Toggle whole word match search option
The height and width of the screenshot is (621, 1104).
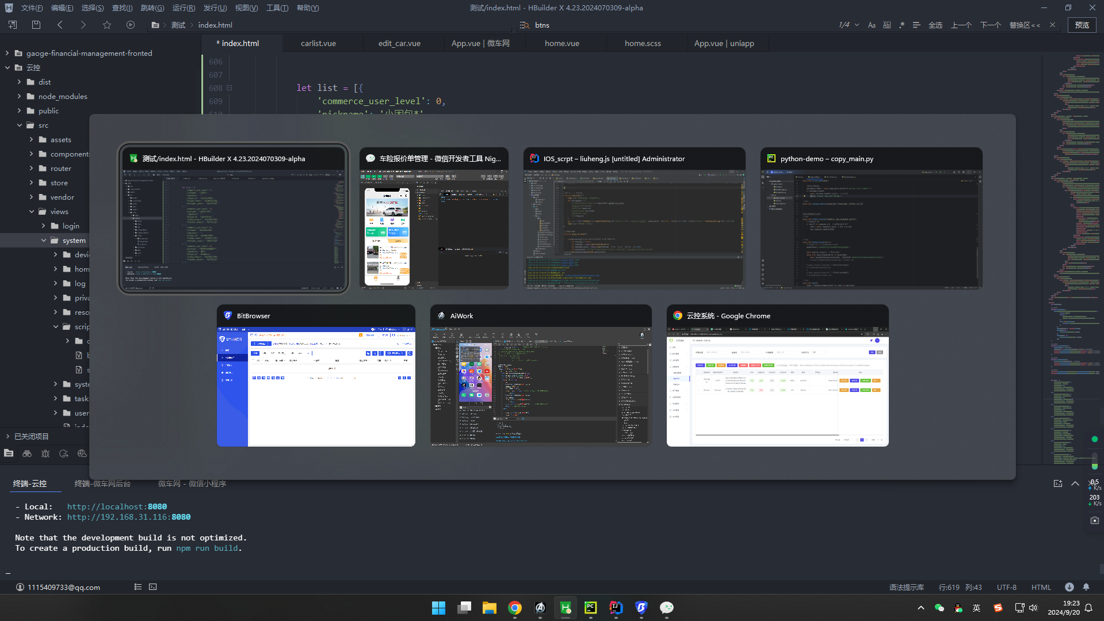(x=887, y=25)
